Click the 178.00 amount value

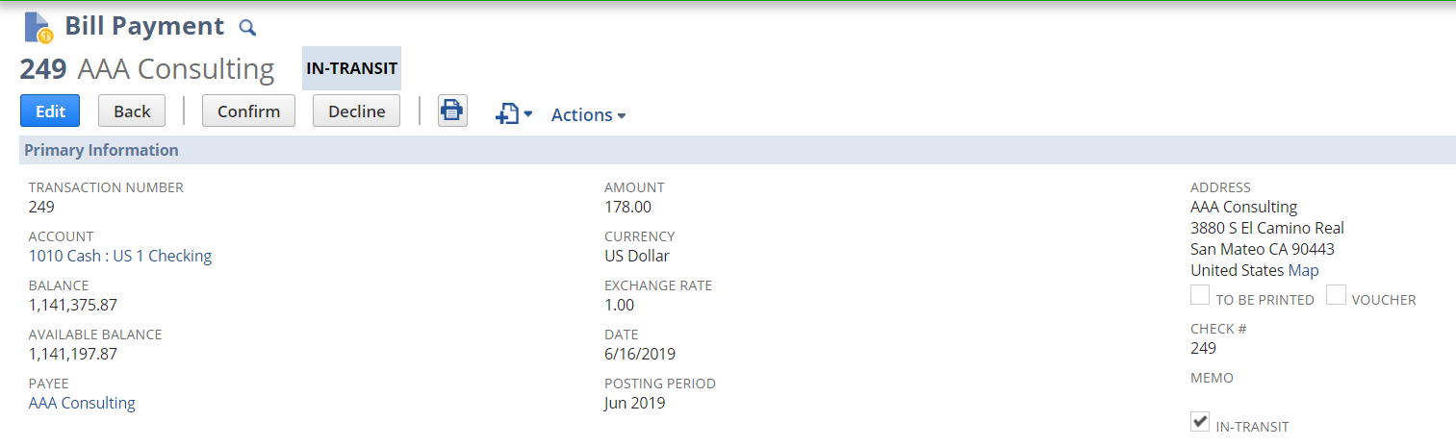pos(627,207)
